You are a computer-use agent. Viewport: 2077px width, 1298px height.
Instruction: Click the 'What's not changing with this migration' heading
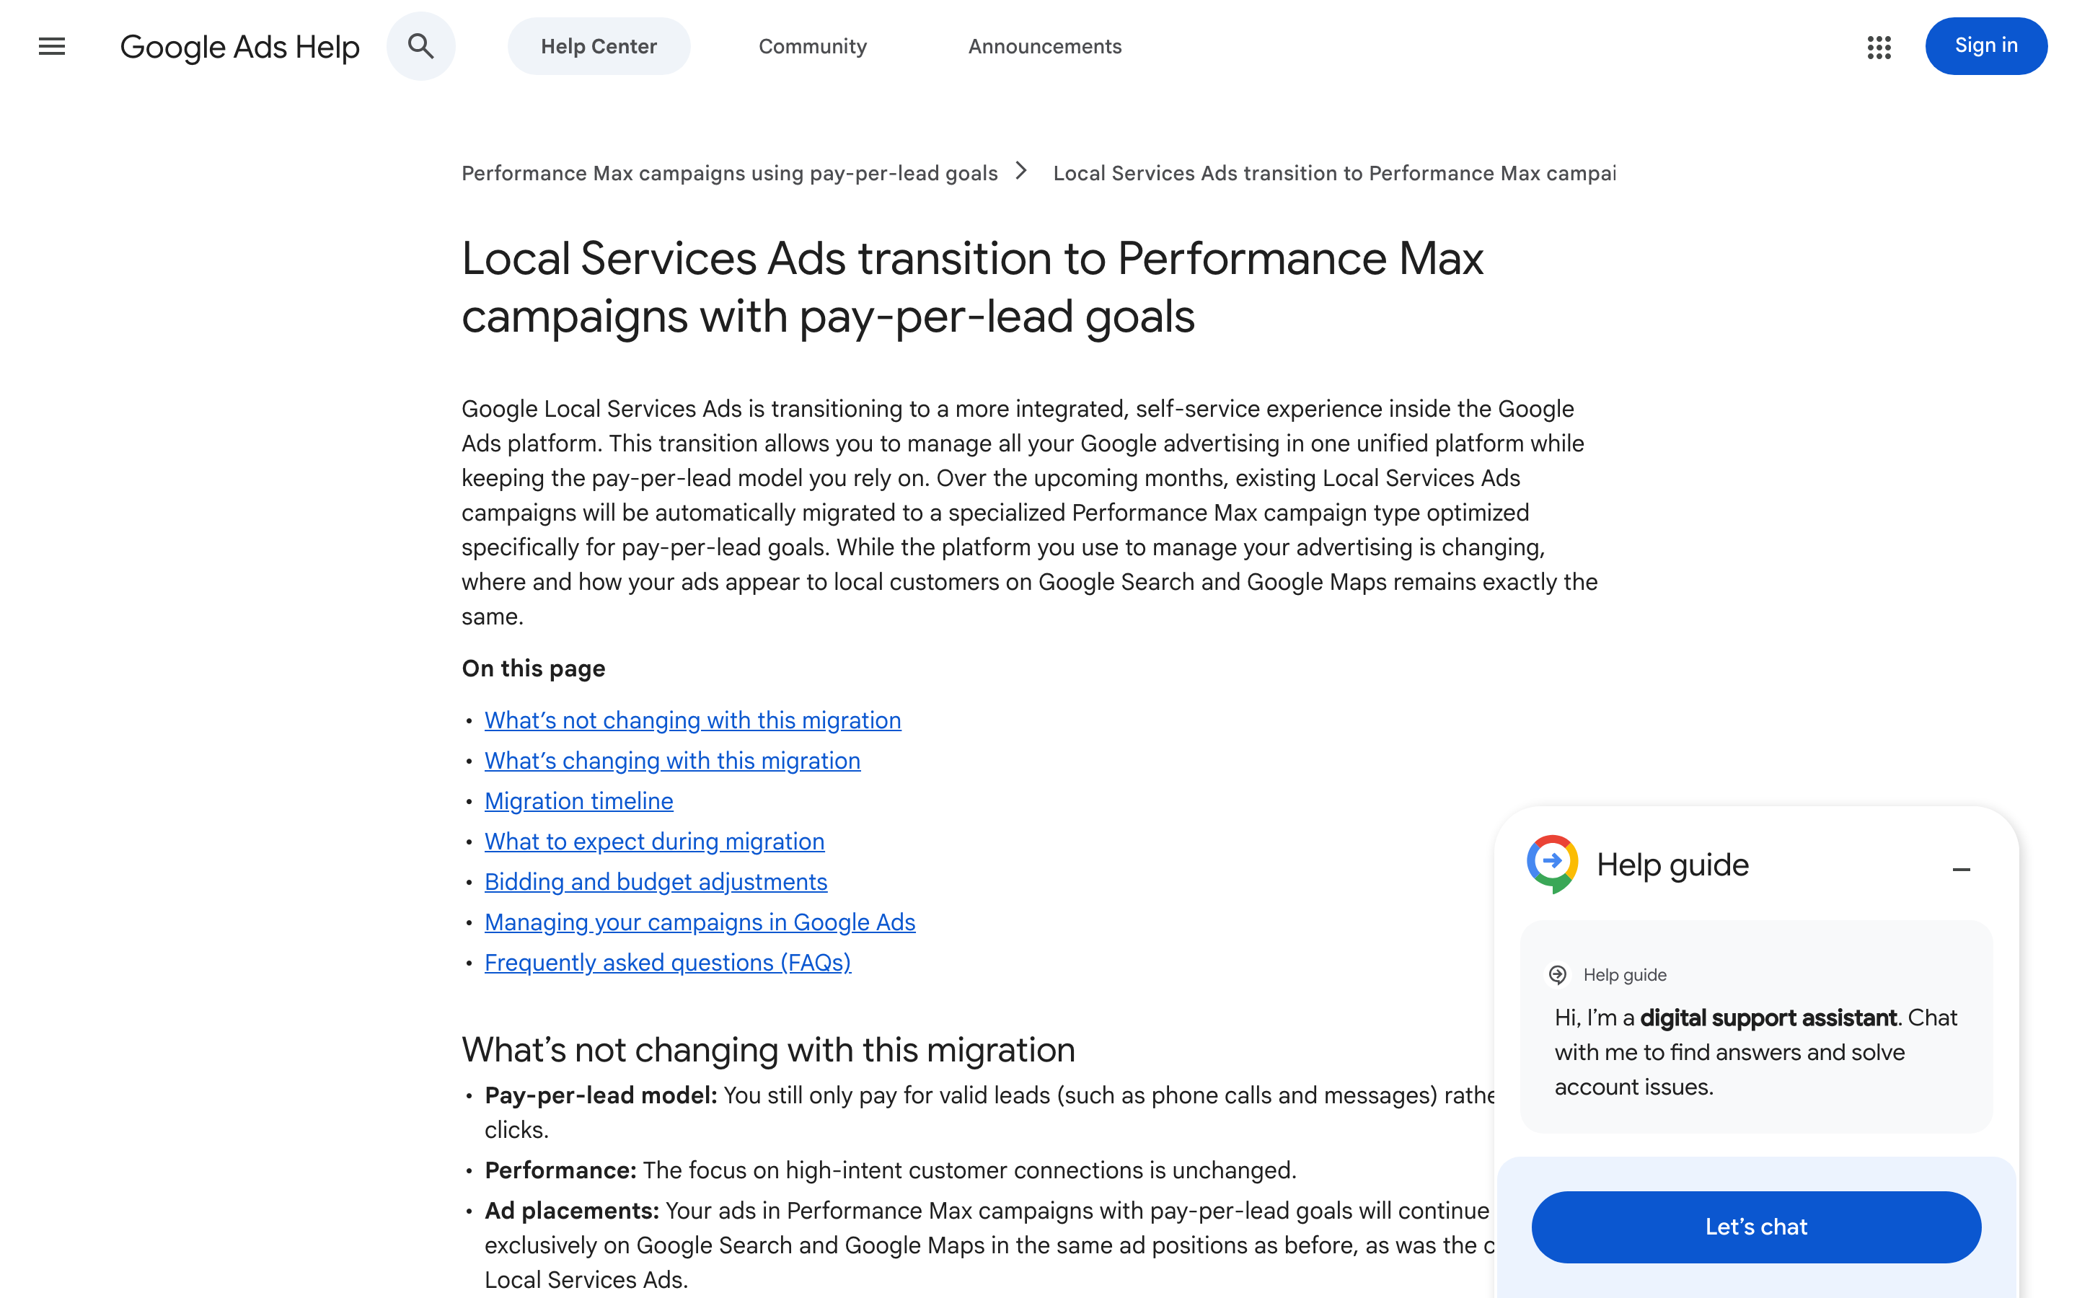point(768,1050)
